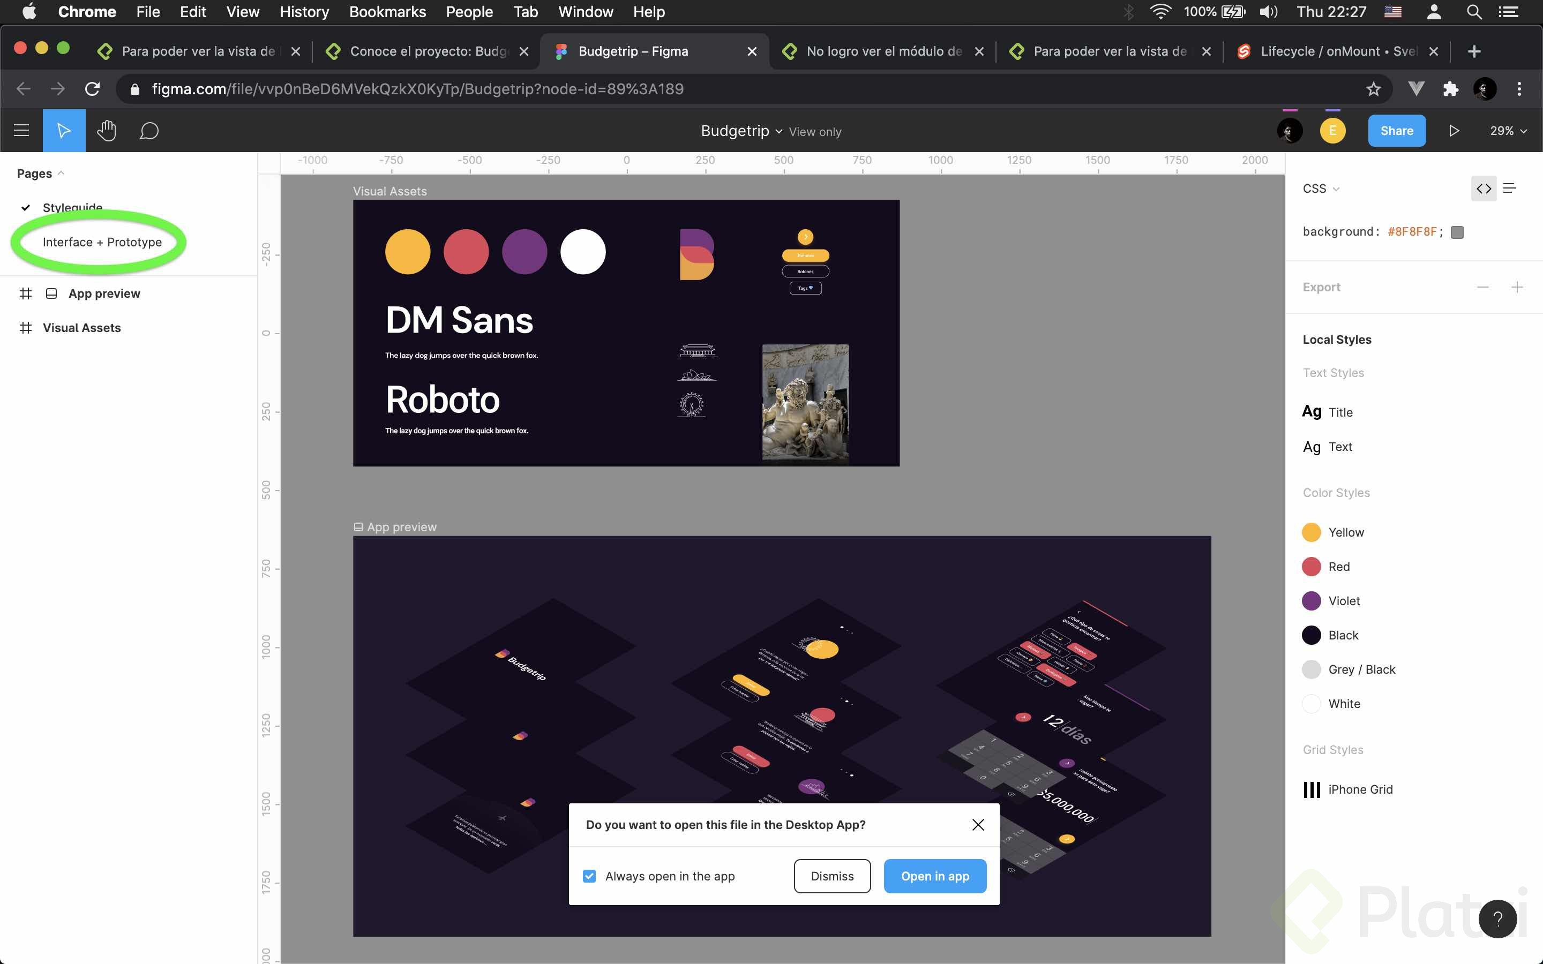
Task: Switch to code view icon in the inspect panel
Action: pyautogui.click(x=1484, y=188)
